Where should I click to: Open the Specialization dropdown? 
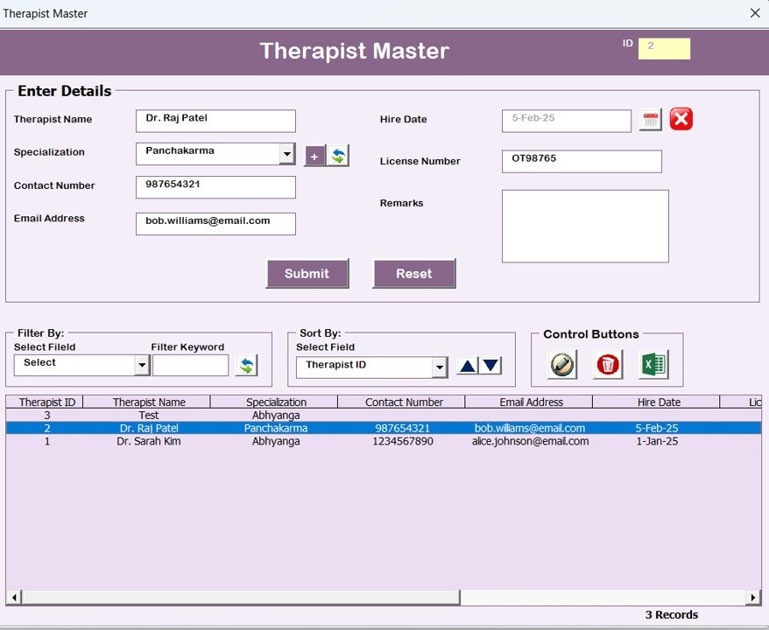(x=287, y=154)
